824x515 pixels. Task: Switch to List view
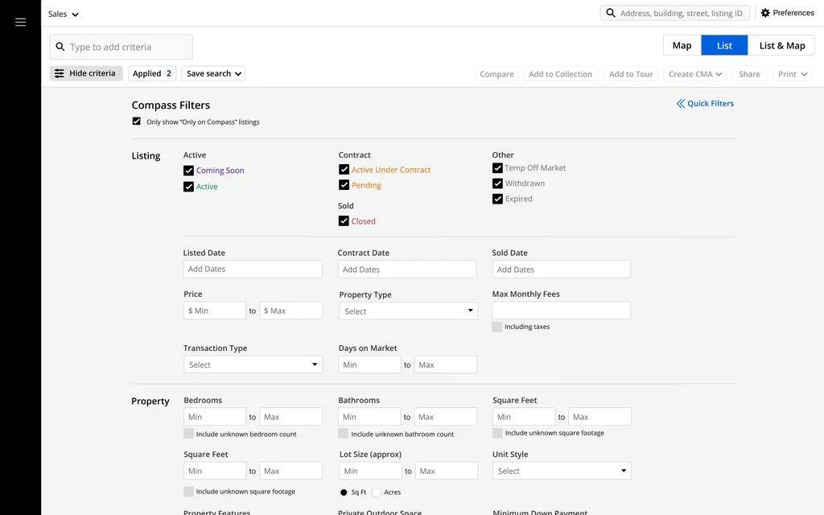(x=724, y=46)
